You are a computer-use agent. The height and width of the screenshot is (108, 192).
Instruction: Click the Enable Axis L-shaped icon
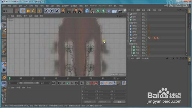(4, 59)
